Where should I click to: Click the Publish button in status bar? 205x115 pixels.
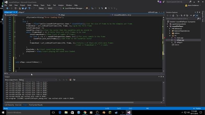pyautogui.click(x=197, y=109)
